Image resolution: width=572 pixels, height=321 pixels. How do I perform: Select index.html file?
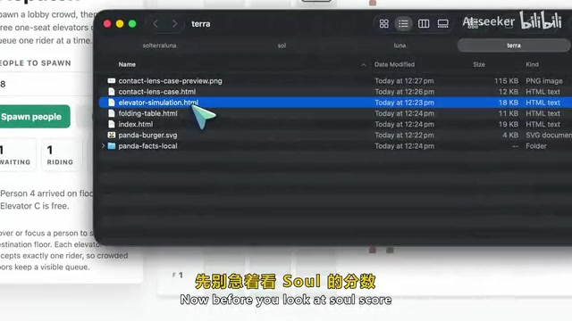336,124
